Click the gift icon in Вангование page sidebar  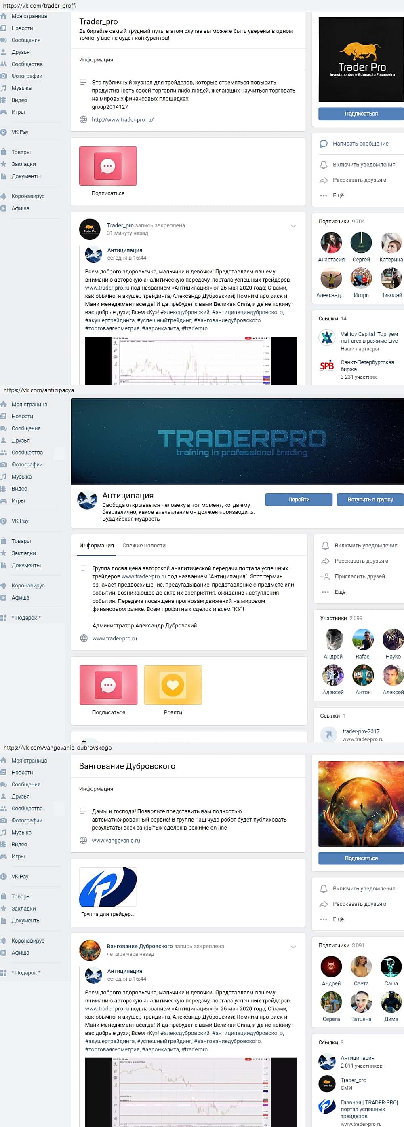(x=4, y=972)
